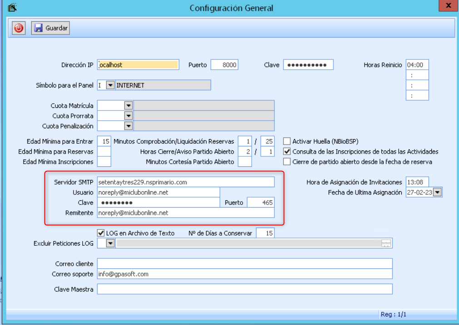Image resolution: width=459 pixels, height=325 pixels.
Task: Click the ellipsis icon in Excluir Peticiones LOG
Action: click(386, 244)
